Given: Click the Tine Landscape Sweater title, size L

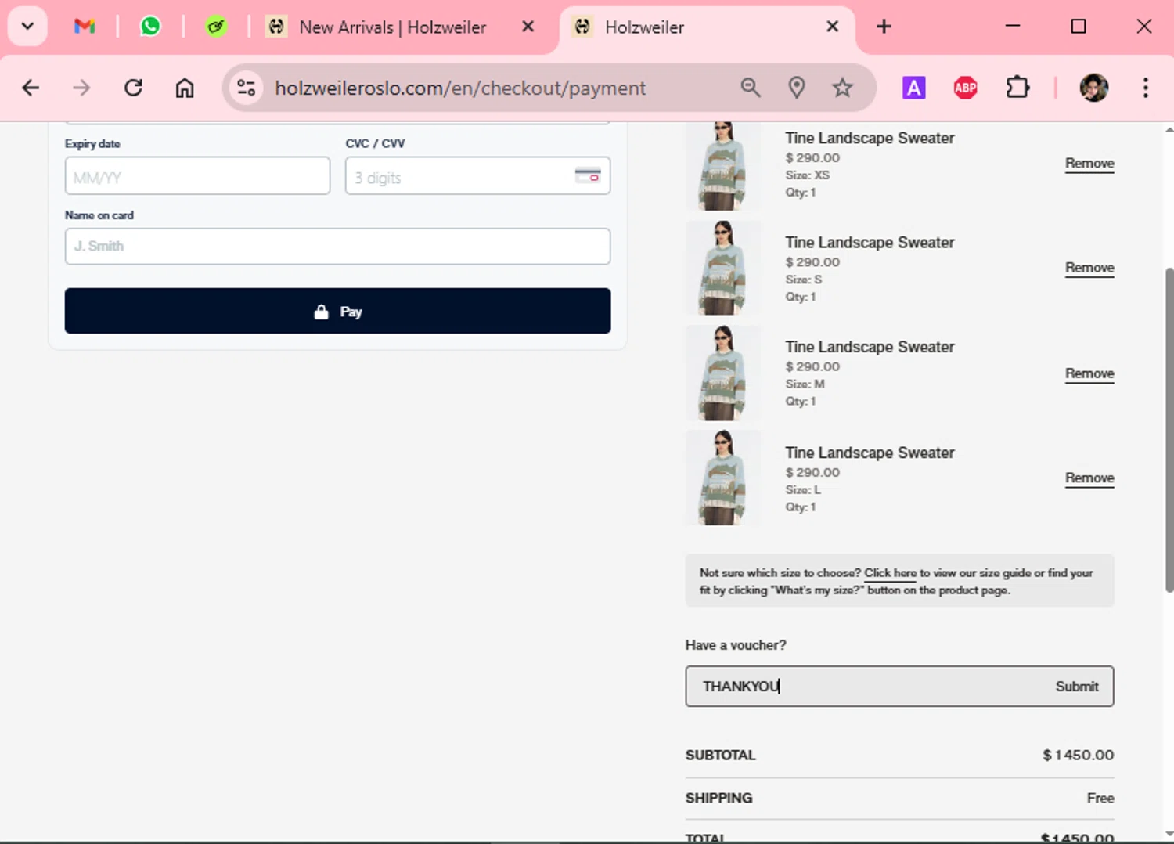Looking at the screenshot, I should coord(870,453).
